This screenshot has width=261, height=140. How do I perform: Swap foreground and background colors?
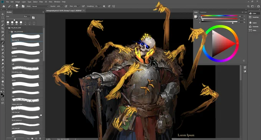pyautogui.click(x=4, y=92)
